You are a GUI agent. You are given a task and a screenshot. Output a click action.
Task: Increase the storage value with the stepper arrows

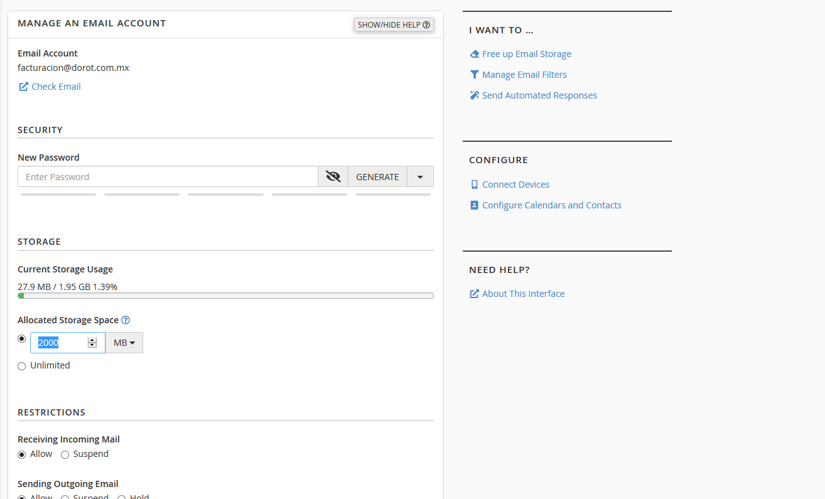[x=92, y=340]
